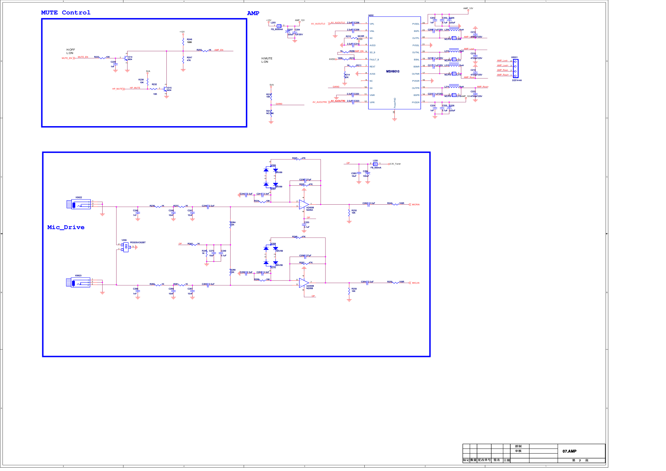
Task: Select the L220 FB_600mA ferrite bead
Action: point(375,164)
